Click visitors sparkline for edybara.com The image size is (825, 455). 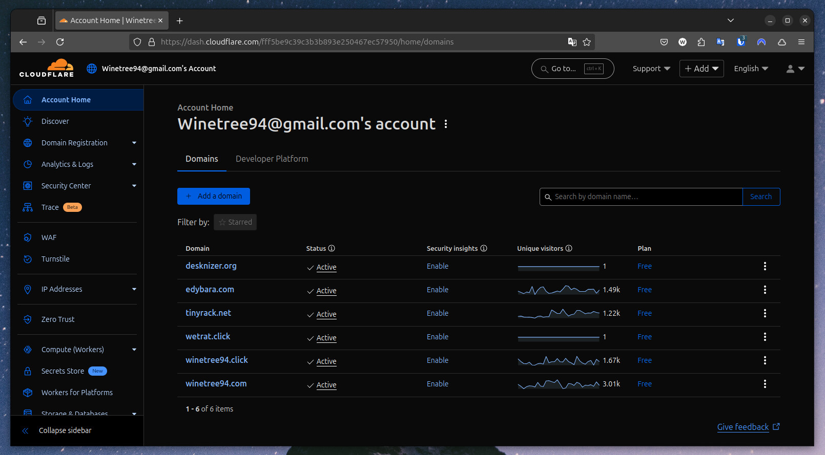click(559, 290)
